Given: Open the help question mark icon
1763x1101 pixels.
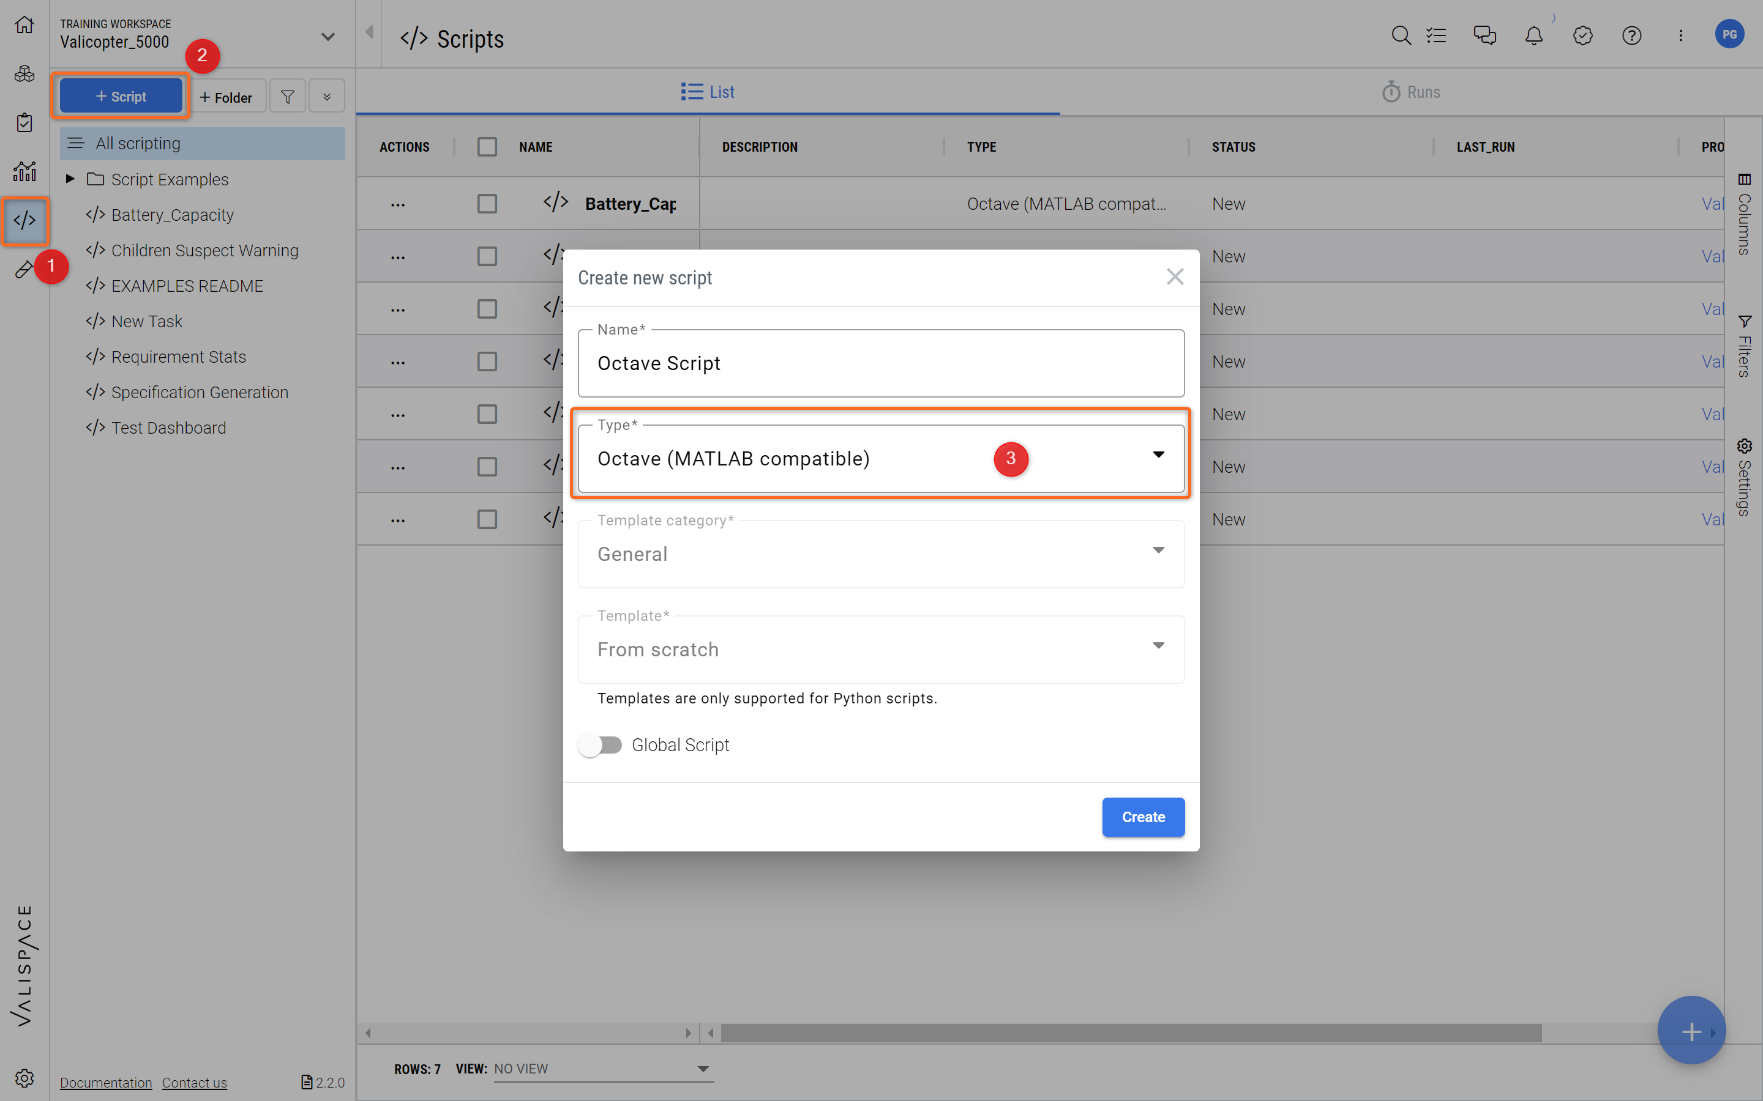Looking at the screenshot, I should 1632,35.
